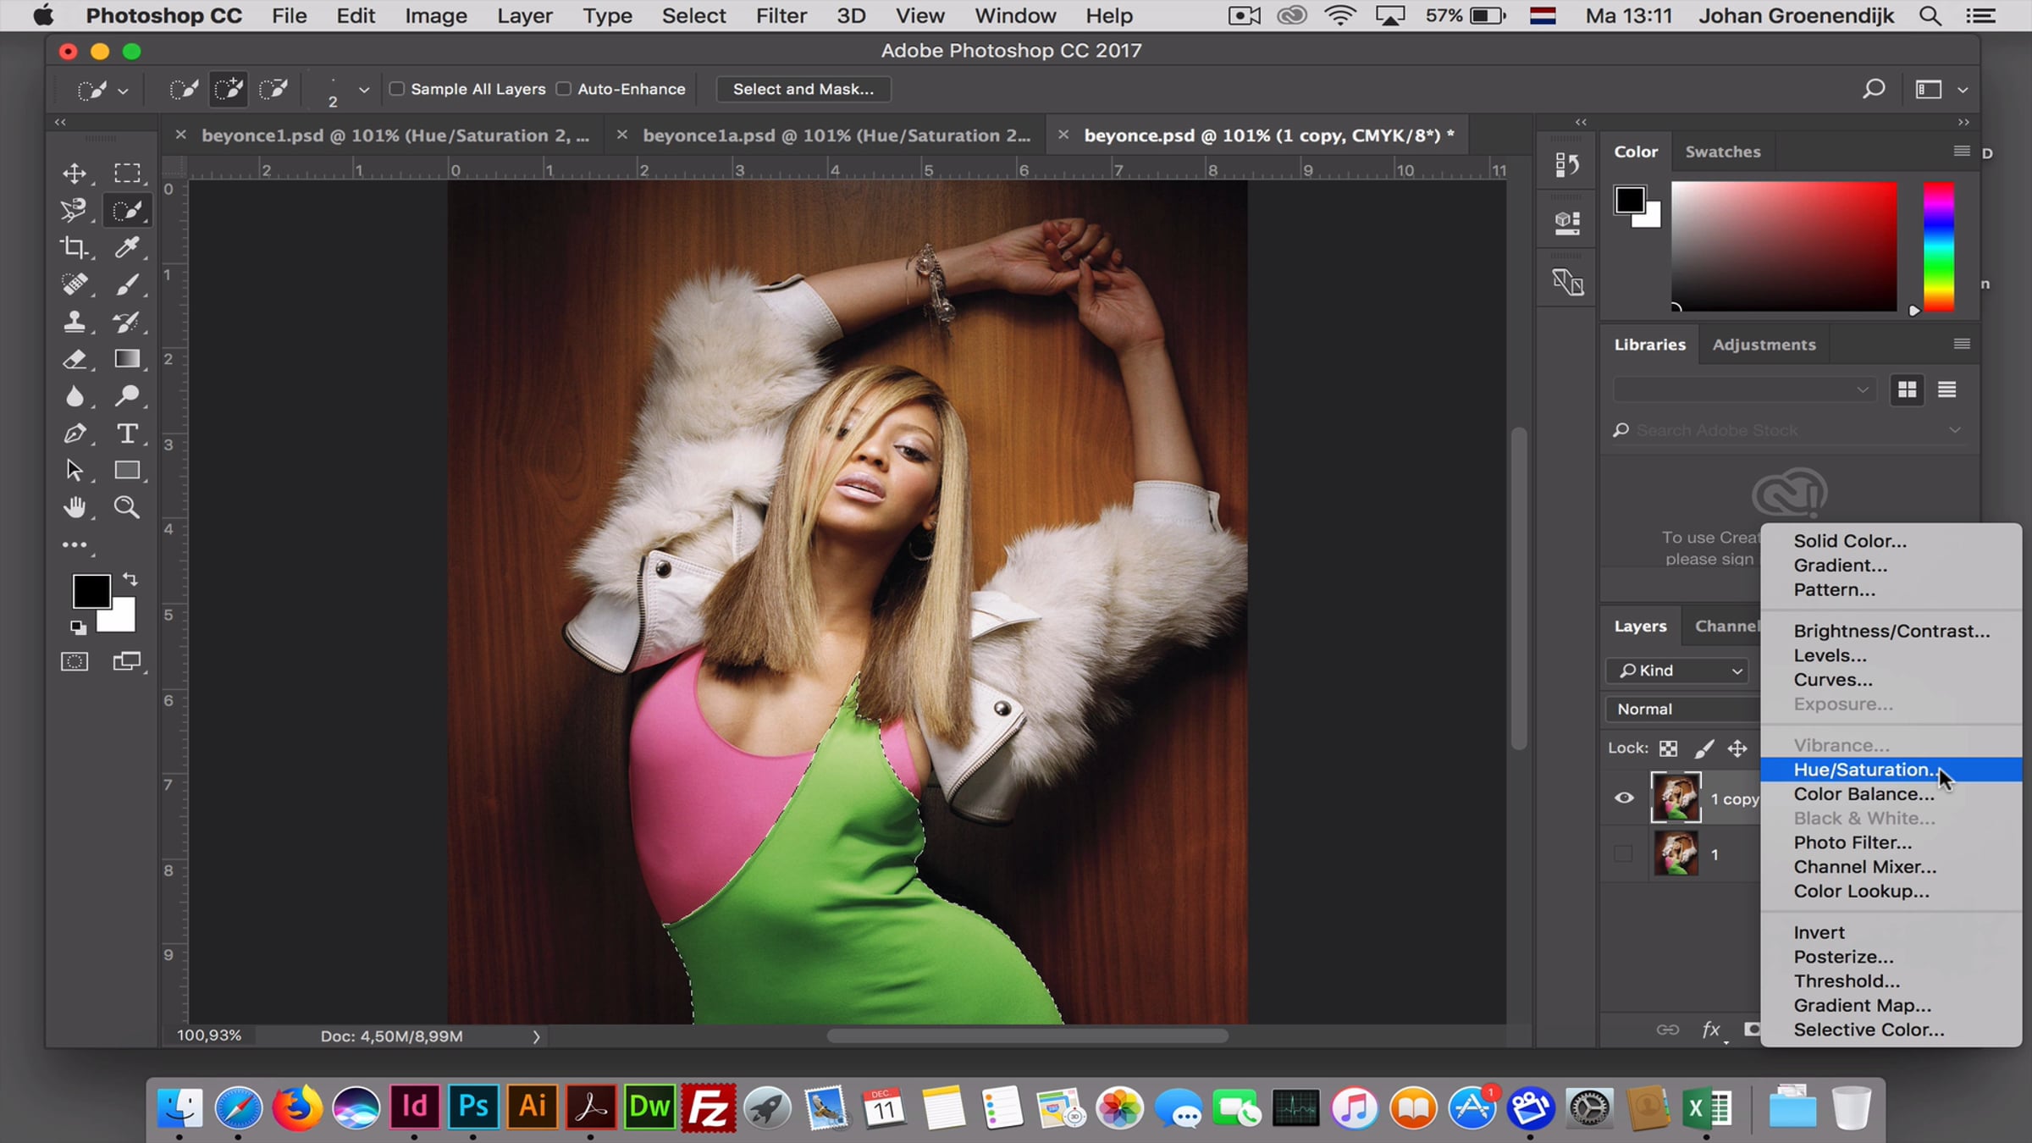Select the Brush tool
The image size is (2032, 1143).
tap(127, 284)
